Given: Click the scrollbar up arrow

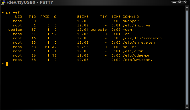Looking at the screenshot, I should pos(187,7).
